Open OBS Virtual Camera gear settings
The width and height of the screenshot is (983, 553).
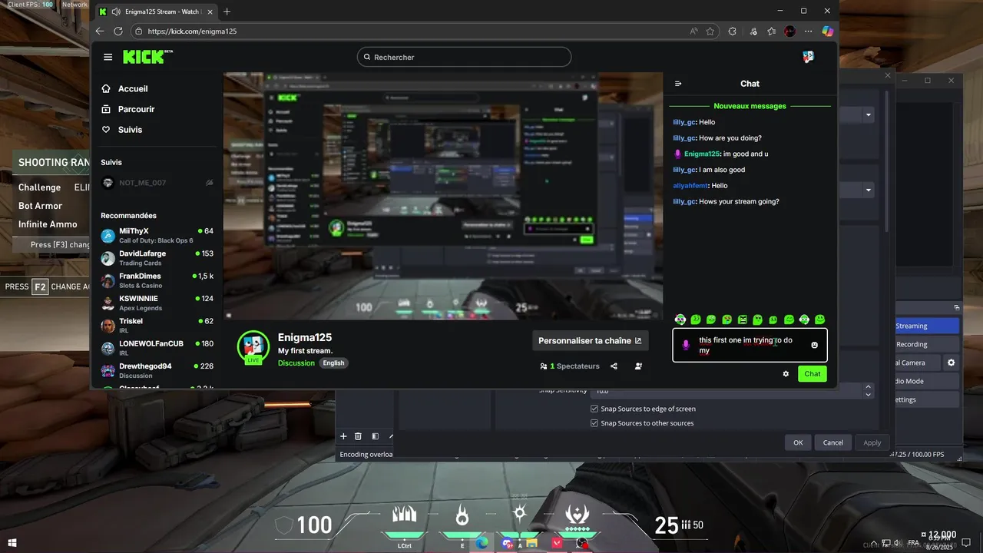click(951, 363)
